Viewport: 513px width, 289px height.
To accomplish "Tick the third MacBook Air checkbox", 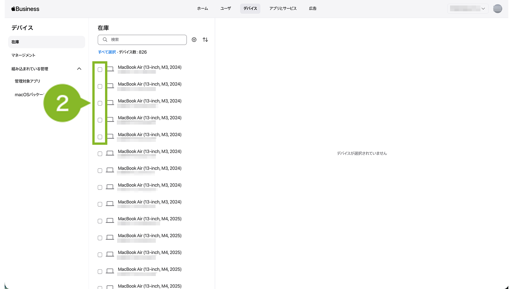I will click(x=100, y=103).
